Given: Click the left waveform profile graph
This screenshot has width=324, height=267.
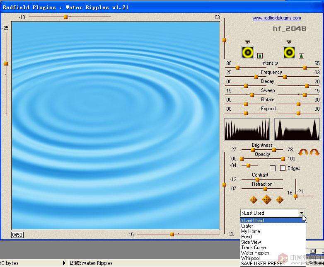Looking at the screenshot, I should tap(247, 129).
